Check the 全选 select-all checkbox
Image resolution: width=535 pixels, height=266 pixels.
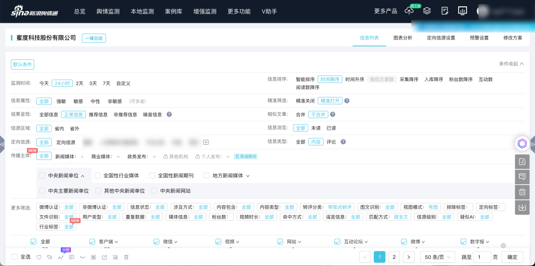click(15, 257)
